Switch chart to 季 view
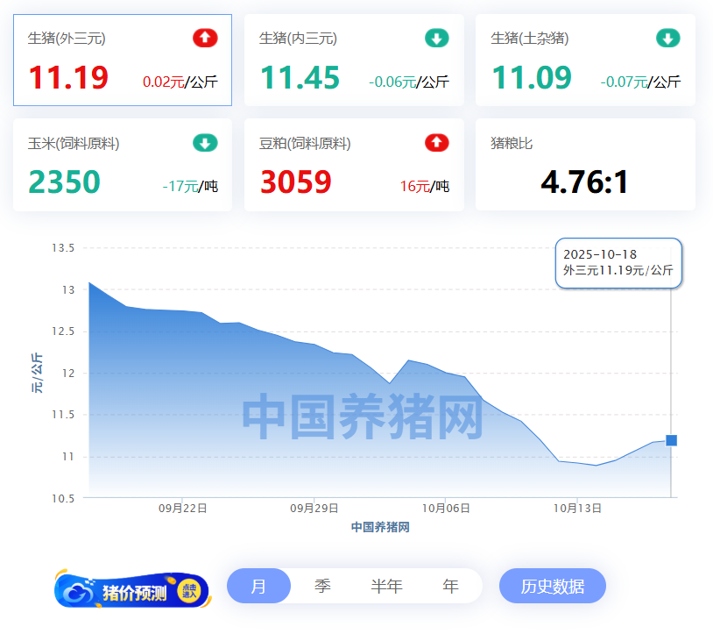 [322, 587]
